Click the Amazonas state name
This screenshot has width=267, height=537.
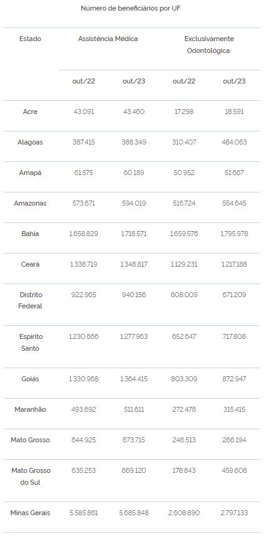pos(30,203)
